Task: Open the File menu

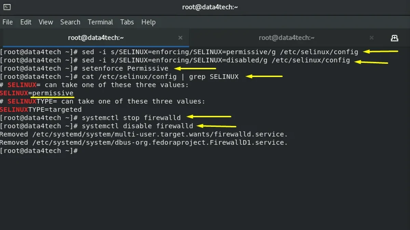Action: (8, 22)
